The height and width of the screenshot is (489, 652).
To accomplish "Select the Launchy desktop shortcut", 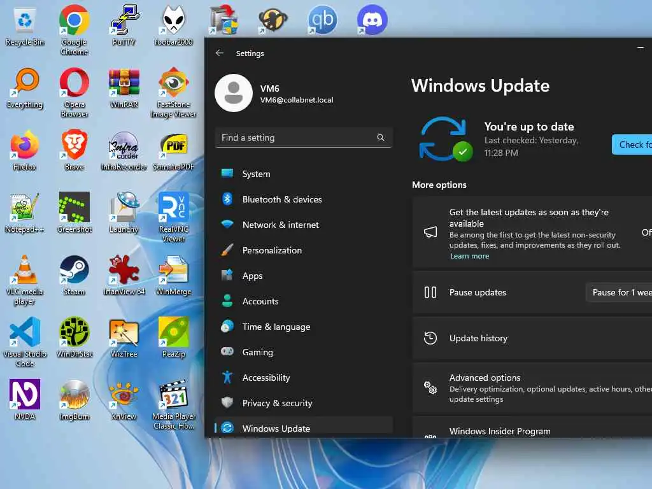I will pyautogui.click(x=124, y=213).
